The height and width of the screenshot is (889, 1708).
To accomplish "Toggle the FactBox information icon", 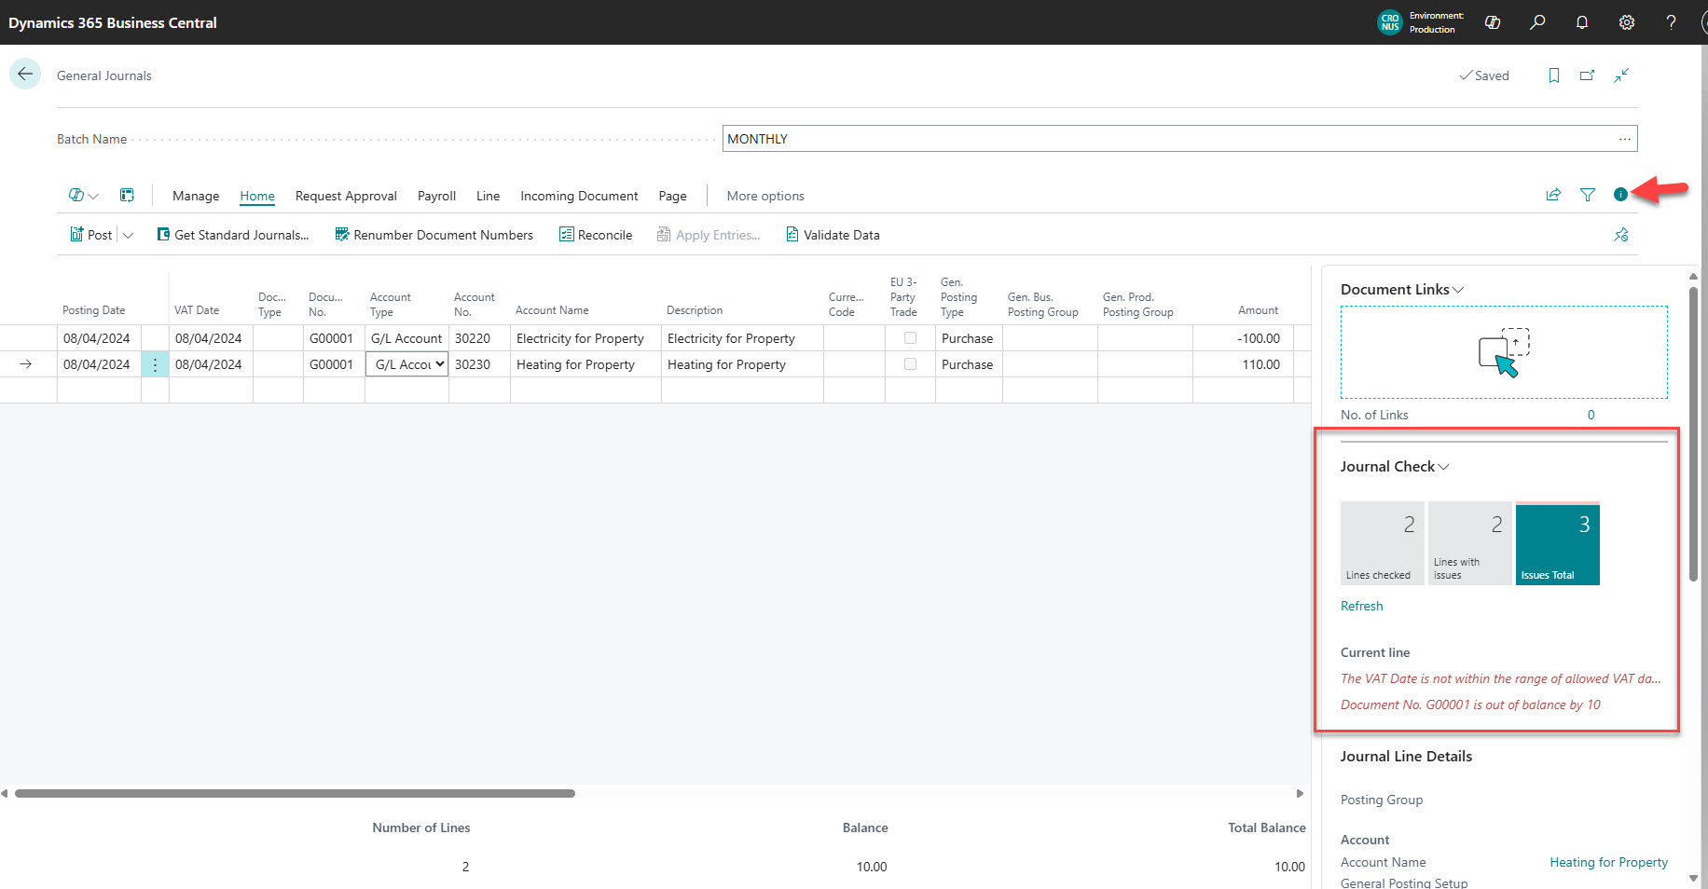I will point(1620,194).
